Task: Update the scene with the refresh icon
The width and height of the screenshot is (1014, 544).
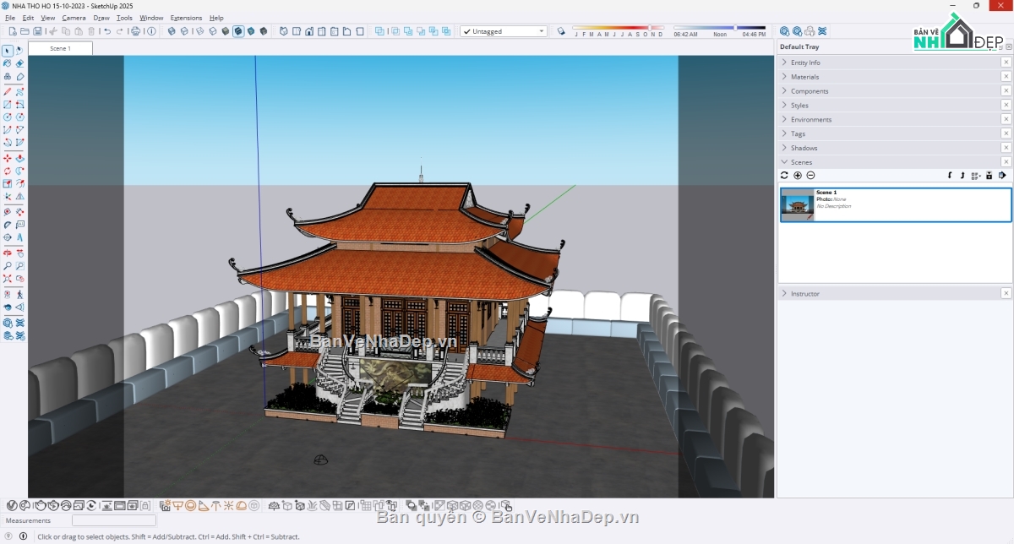Action: pos(784,175)
